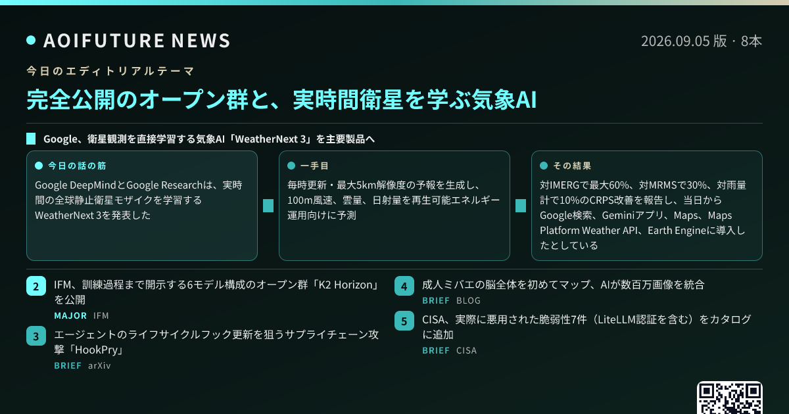789x414 pixels.
Task: Click the 今日のエディトリアルテーマ label
Action: [x=110, y=70]
